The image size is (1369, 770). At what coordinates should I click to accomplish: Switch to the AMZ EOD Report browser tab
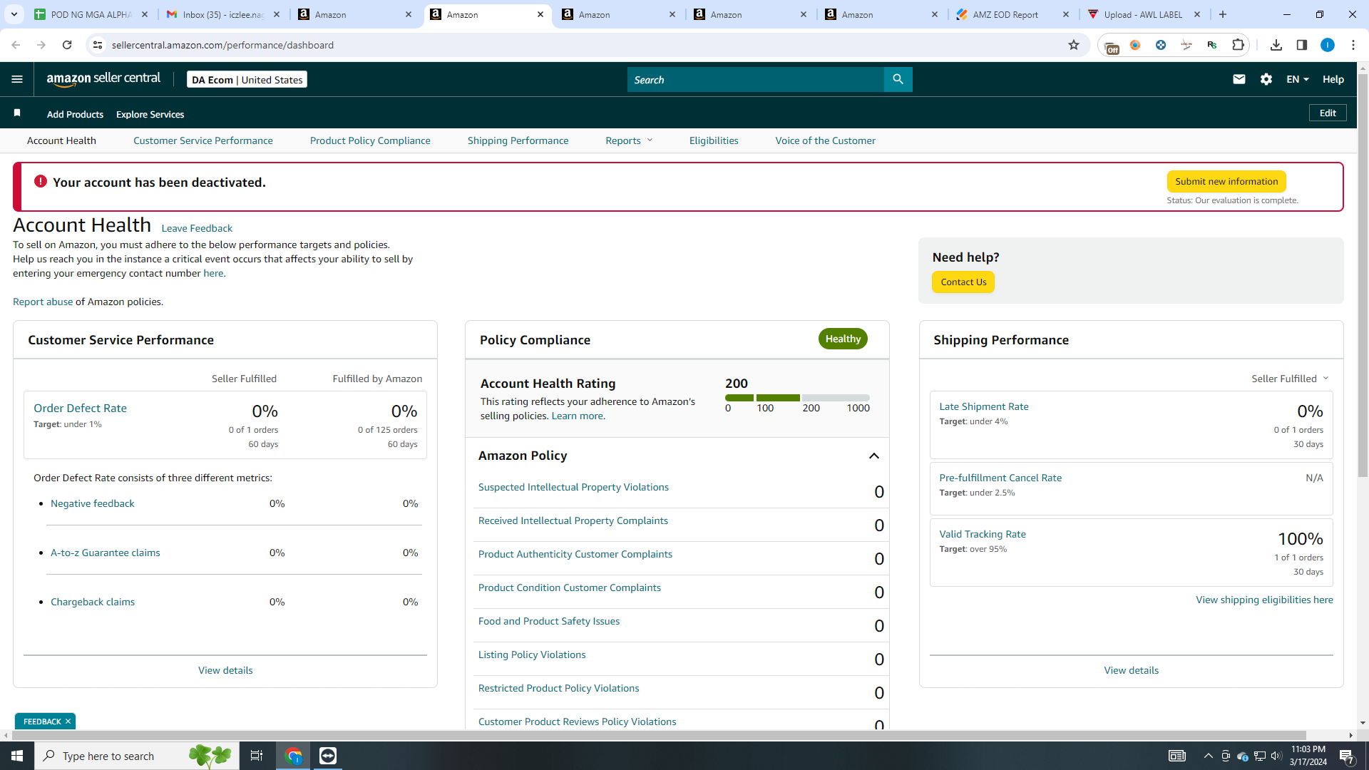(1013, 14)
